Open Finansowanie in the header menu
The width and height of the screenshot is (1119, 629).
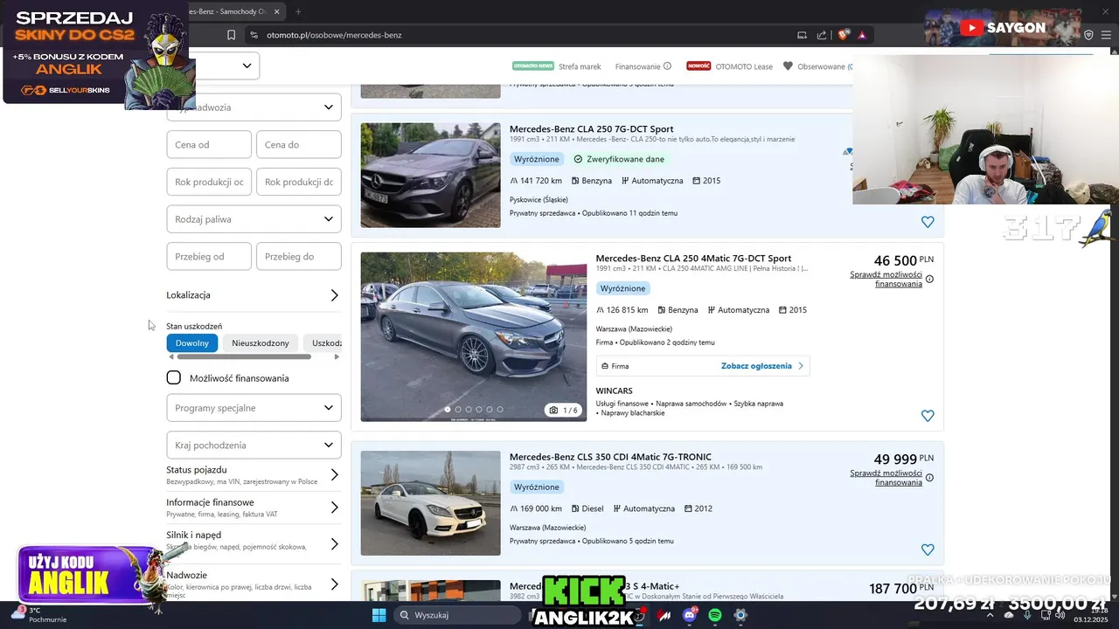pos(637,66)
